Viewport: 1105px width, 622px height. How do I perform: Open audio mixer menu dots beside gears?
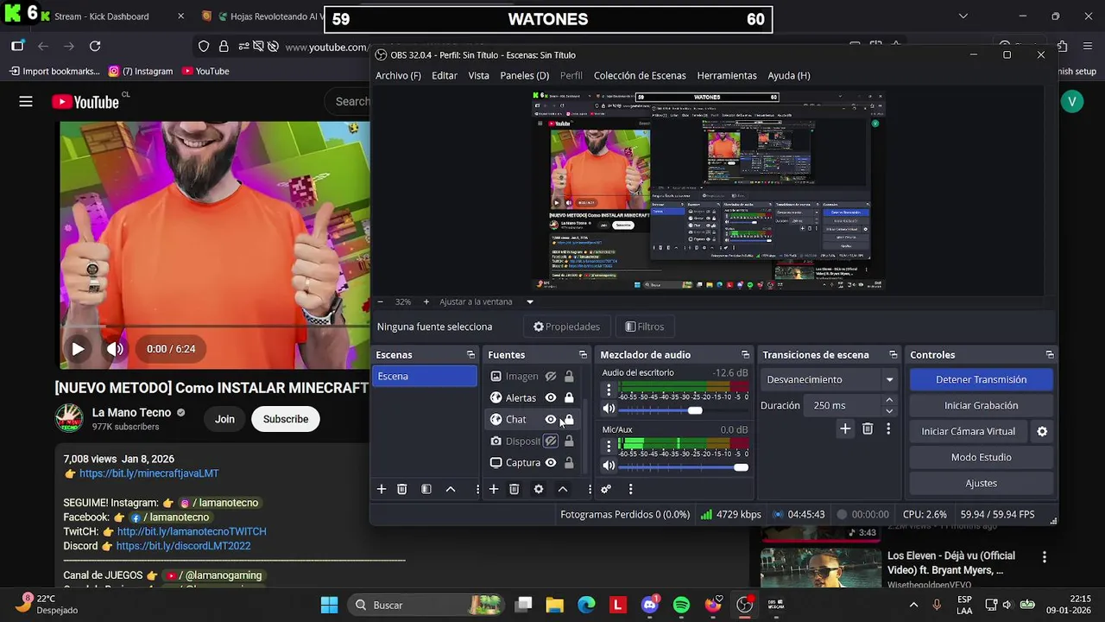tap(630, 489)
